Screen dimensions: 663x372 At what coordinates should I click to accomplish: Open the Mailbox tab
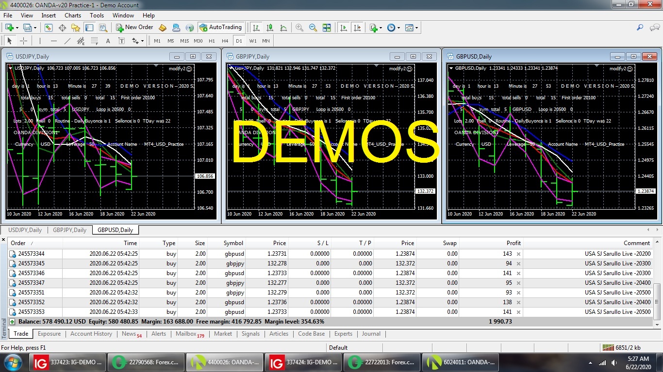190,334
